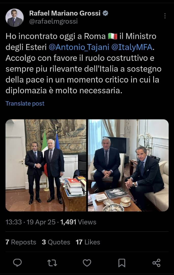
Task: Open the @Antonio_Tajani mention
Action: pos(79,47)
